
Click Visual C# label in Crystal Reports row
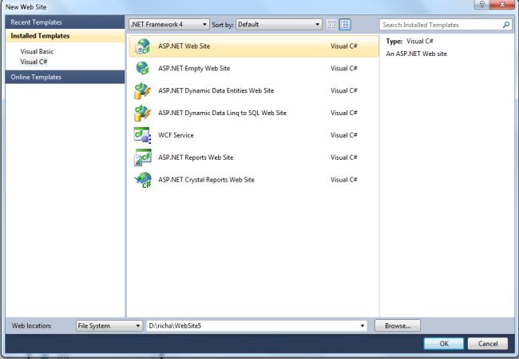[344, 180]
